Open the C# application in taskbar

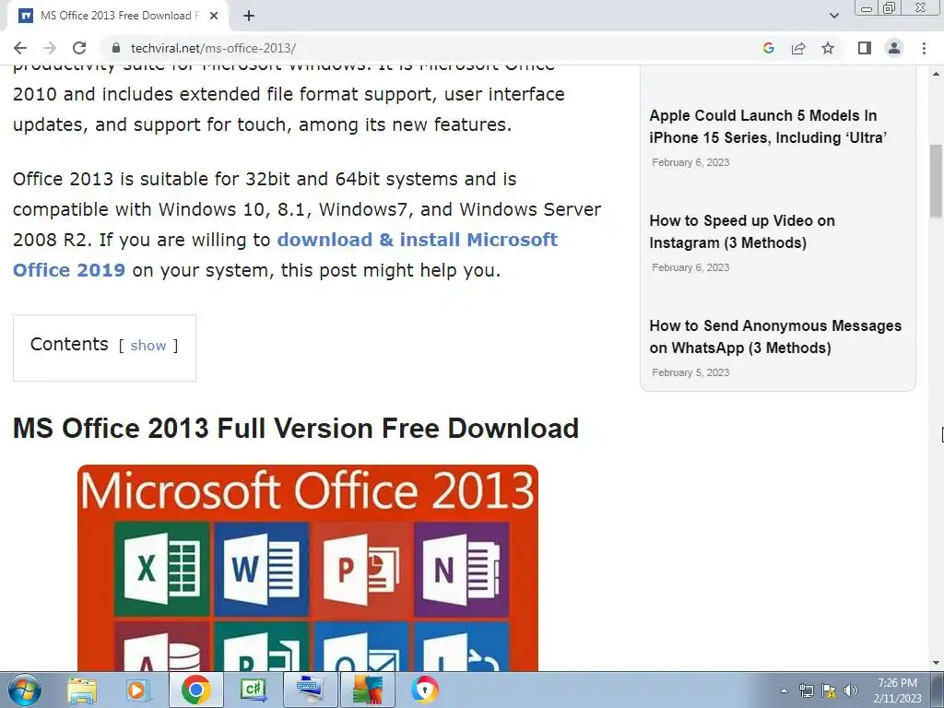tap(253, 690)
